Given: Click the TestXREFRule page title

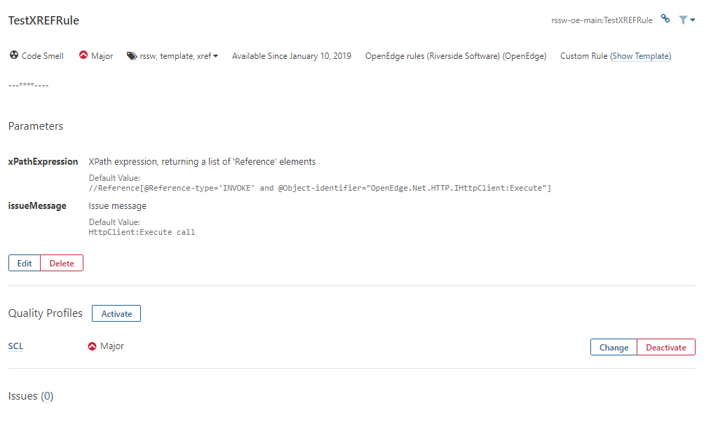Looking at the screenshot, I should [x=43, y=20].
